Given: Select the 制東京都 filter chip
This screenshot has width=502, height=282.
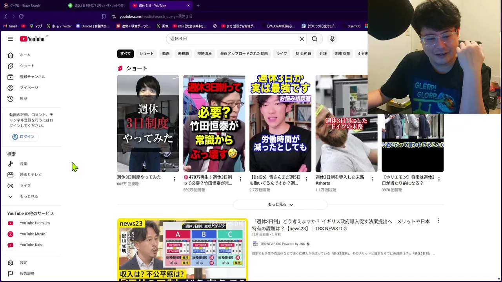Looking at the screenshot, I should (x=342, y=54).
